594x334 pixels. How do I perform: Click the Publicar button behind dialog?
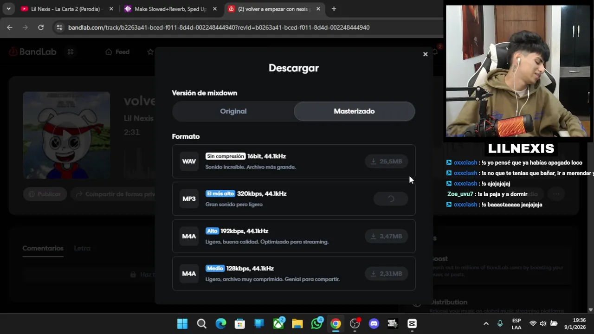[x=45, y=194]
